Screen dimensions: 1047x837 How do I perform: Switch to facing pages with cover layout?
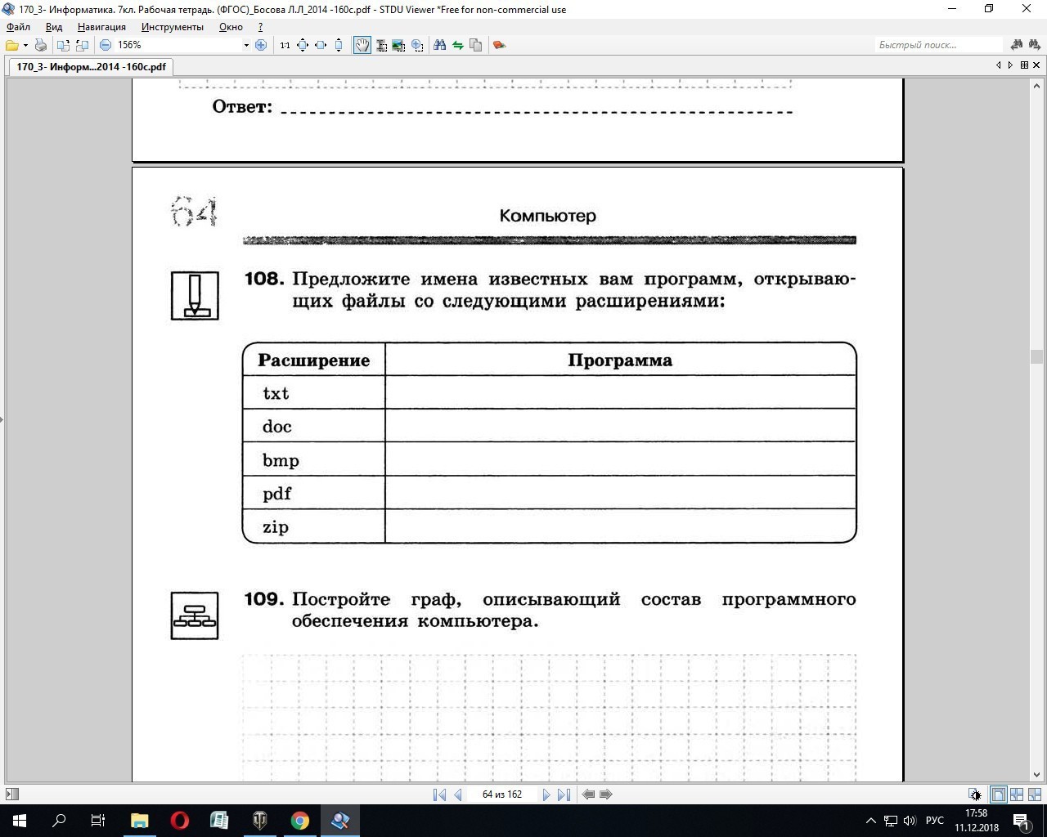[x=1035, y=794]
